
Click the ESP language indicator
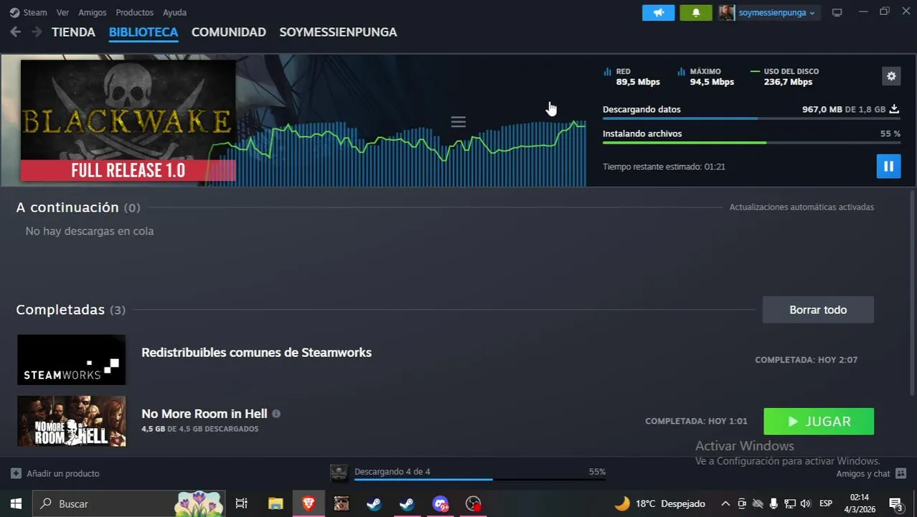pos(826,504)
